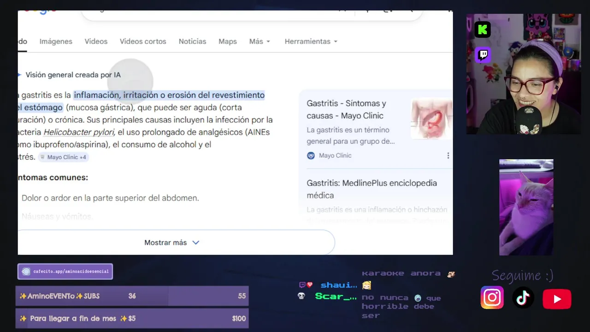Click chat username shaui…
The image size is (590, 332).
click(339, 285)
